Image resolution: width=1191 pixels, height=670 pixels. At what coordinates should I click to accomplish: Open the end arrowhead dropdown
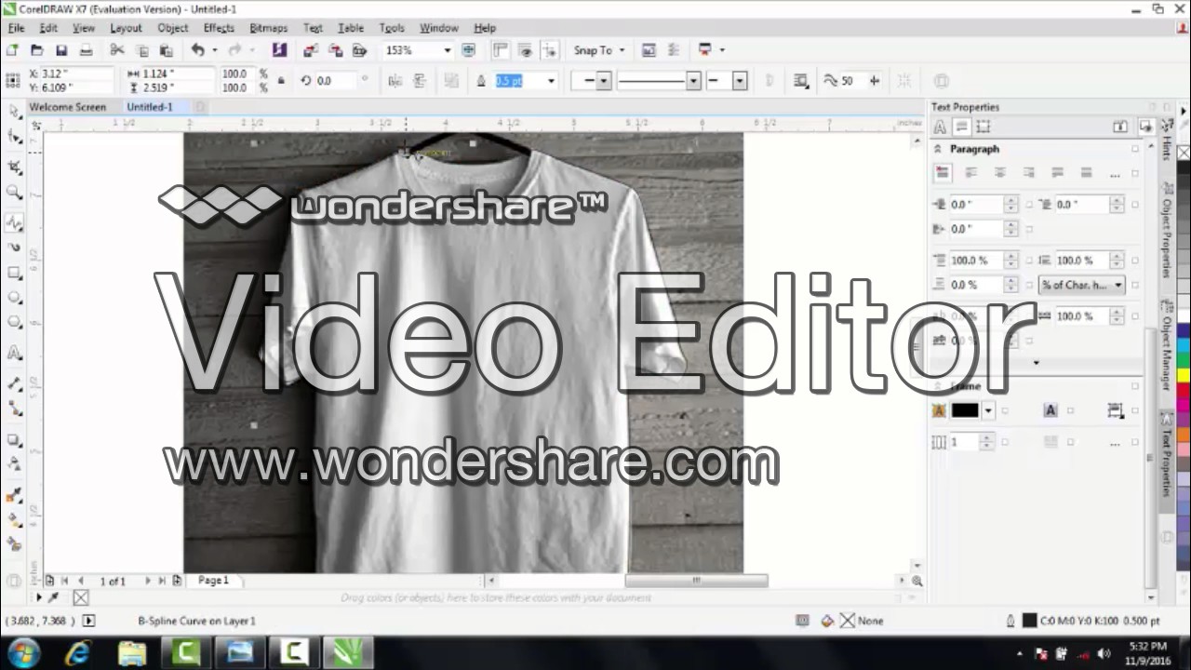739,81
